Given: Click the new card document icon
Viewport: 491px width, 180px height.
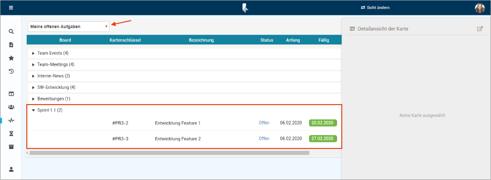Looking at the screenshot, I should point(11,45).
